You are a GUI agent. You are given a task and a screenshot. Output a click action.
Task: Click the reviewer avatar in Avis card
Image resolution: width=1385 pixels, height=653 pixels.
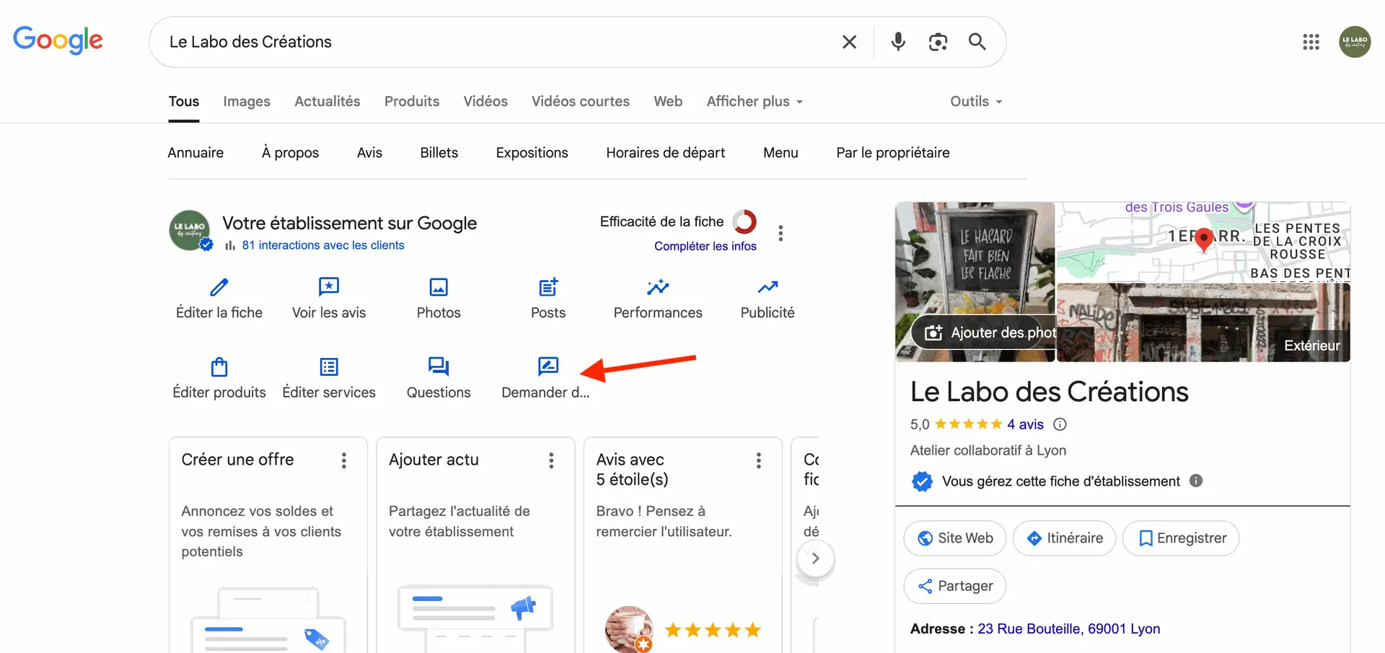(x=629, y=629)
